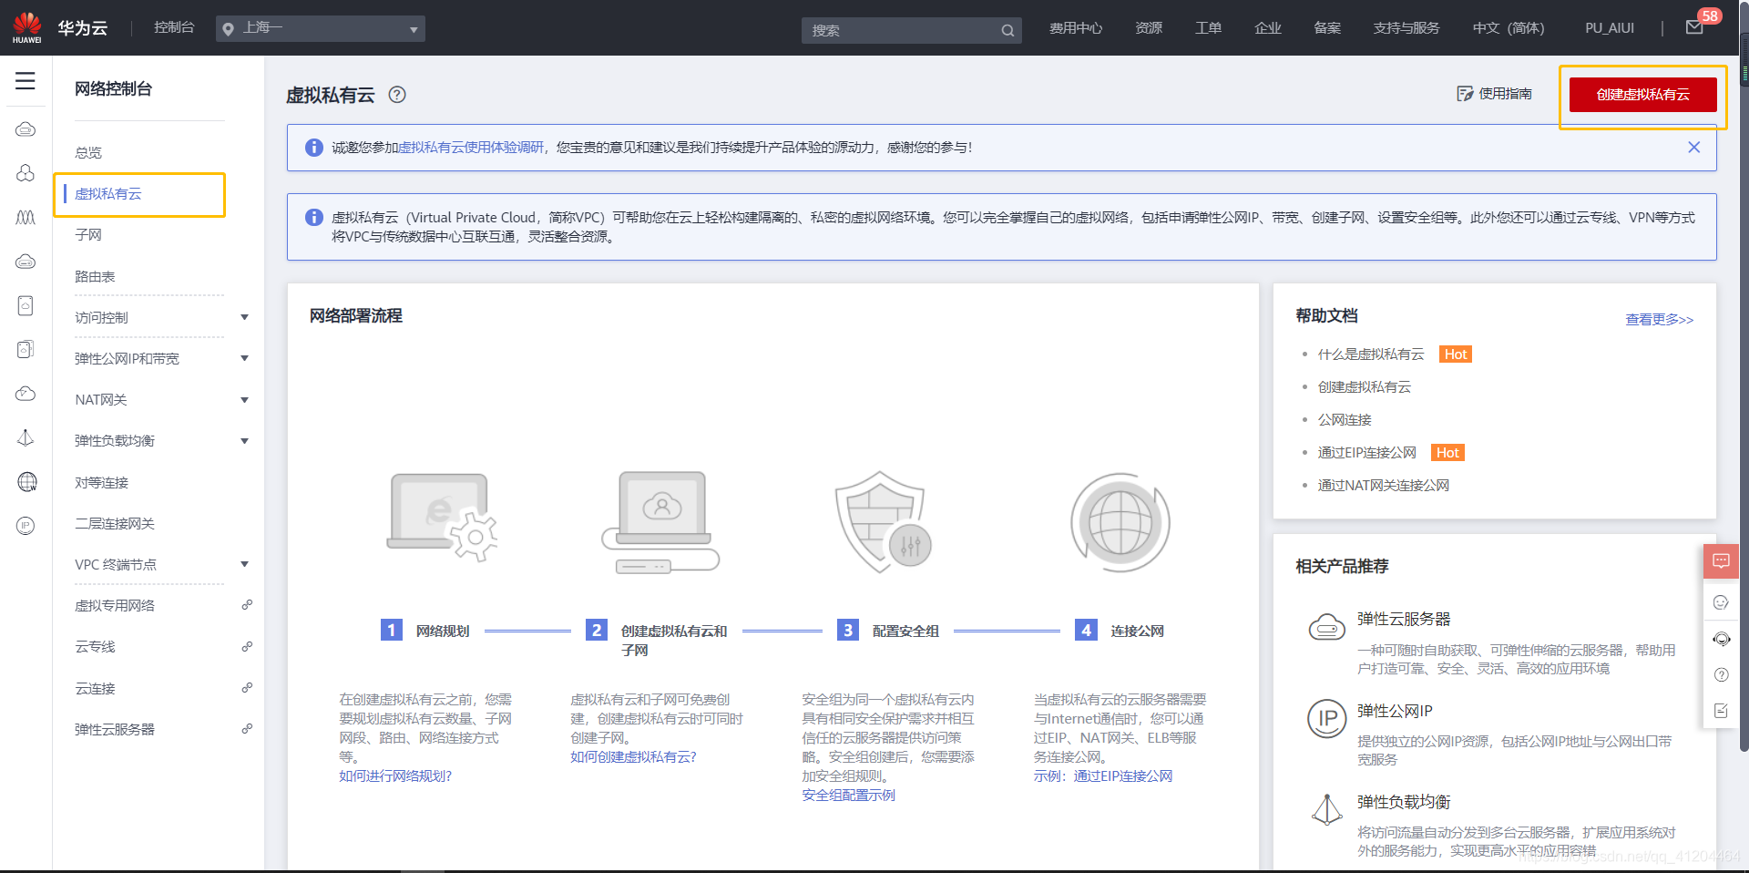The image size is (1749, 873).
Task: Expand the 弹性公网IP和带宽 sidebar group
Action: pos(244,358)
